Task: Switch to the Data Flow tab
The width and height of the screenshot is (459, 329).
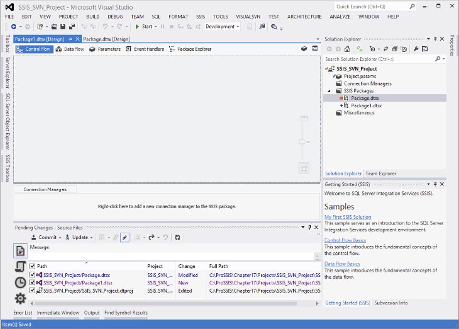Action: coord(70,49)
